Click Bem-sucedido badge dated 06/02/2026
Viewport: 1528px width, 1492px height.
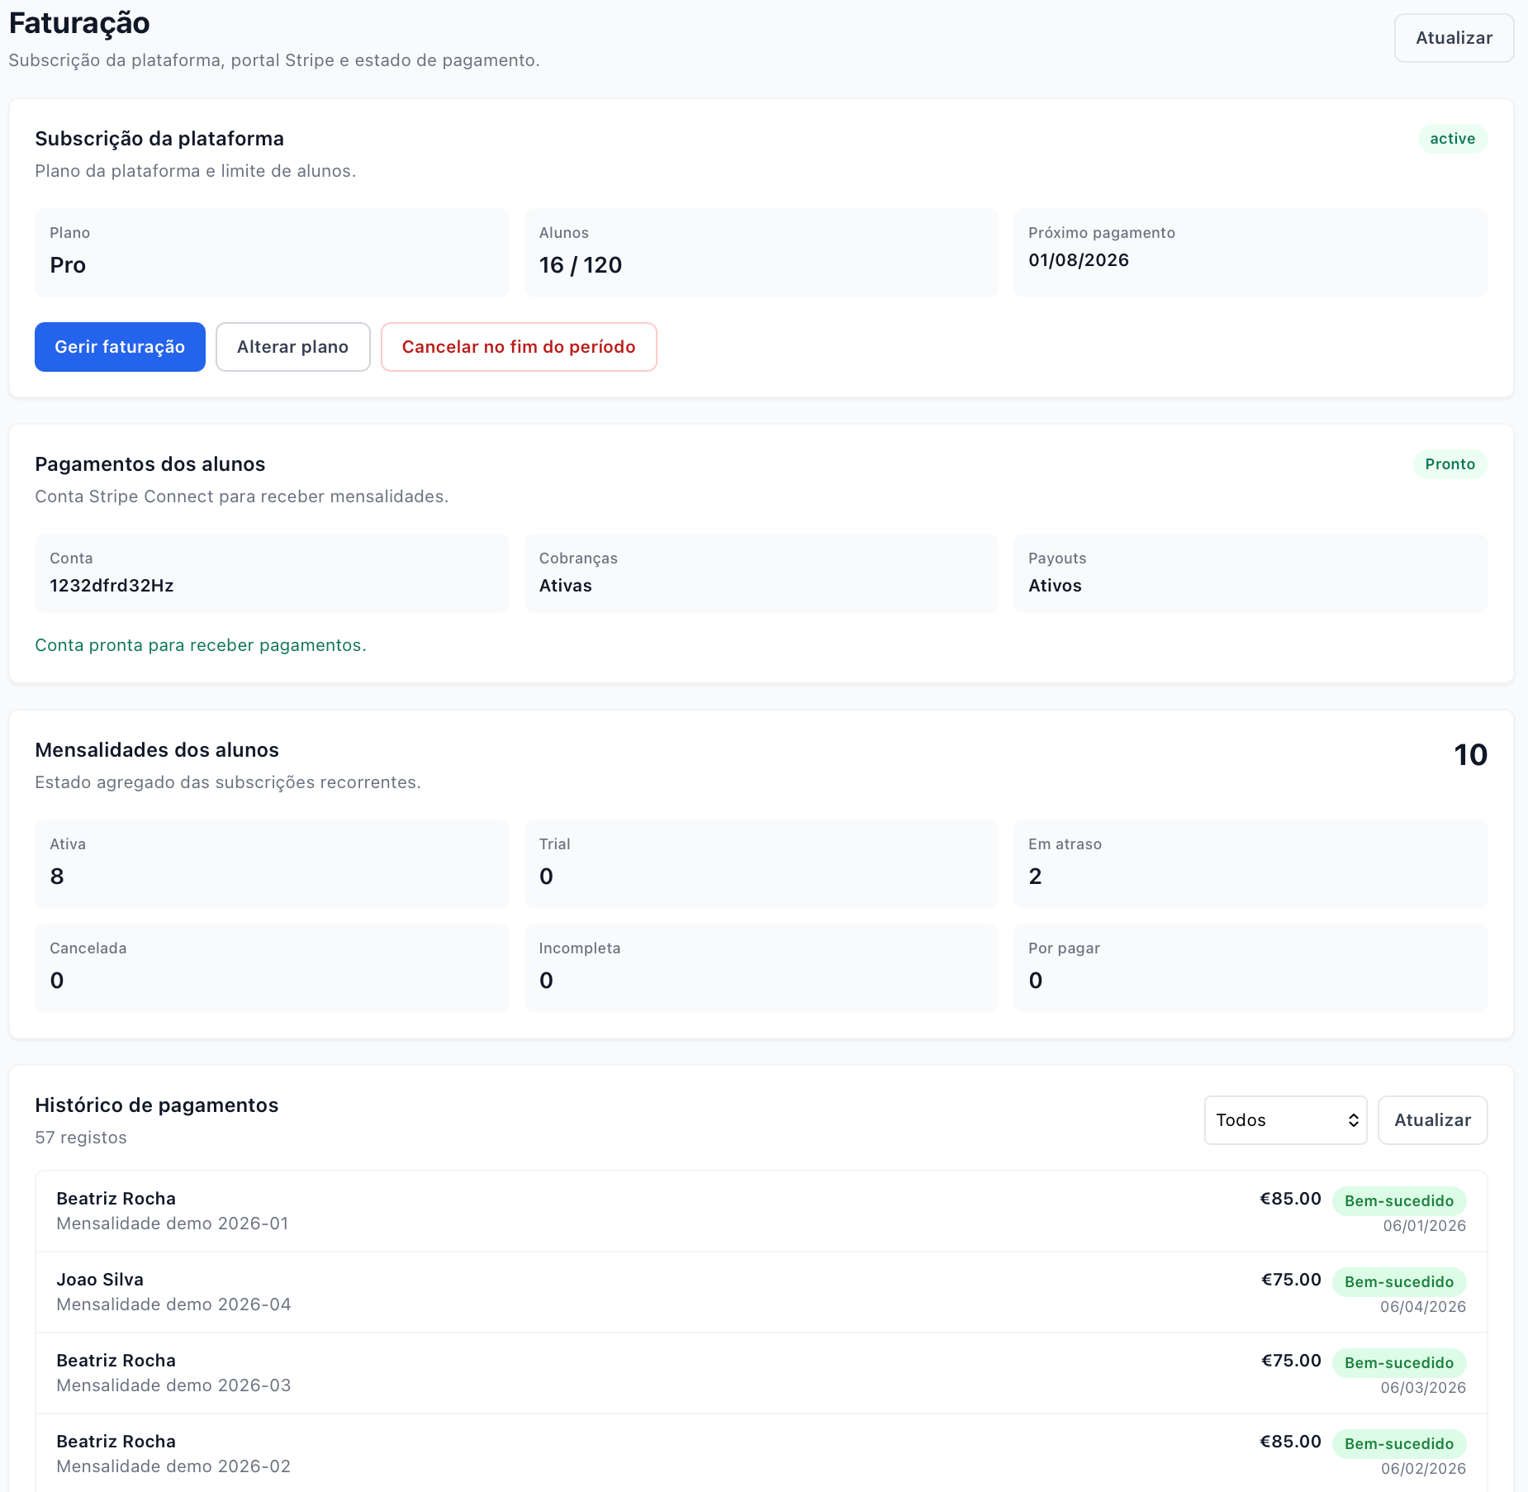1399,1444
